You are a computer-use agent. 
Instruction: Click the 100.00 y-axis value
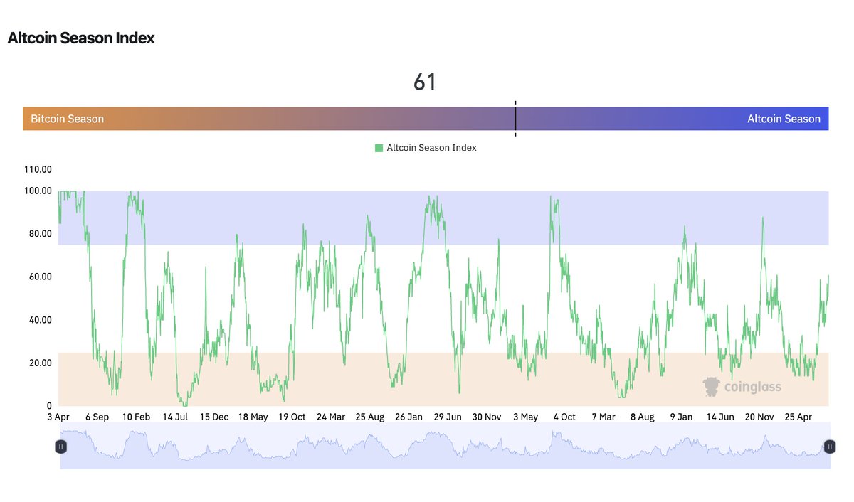[38, 191]
